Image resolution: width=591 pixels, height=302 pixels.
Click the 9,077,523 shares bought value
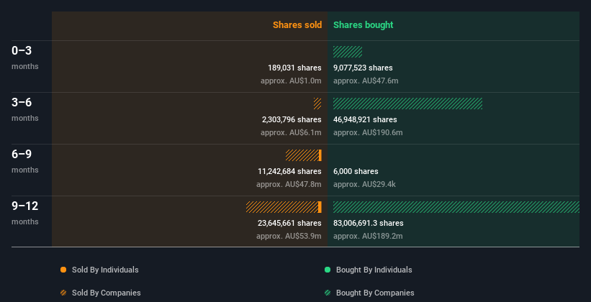tap(363, 68)
